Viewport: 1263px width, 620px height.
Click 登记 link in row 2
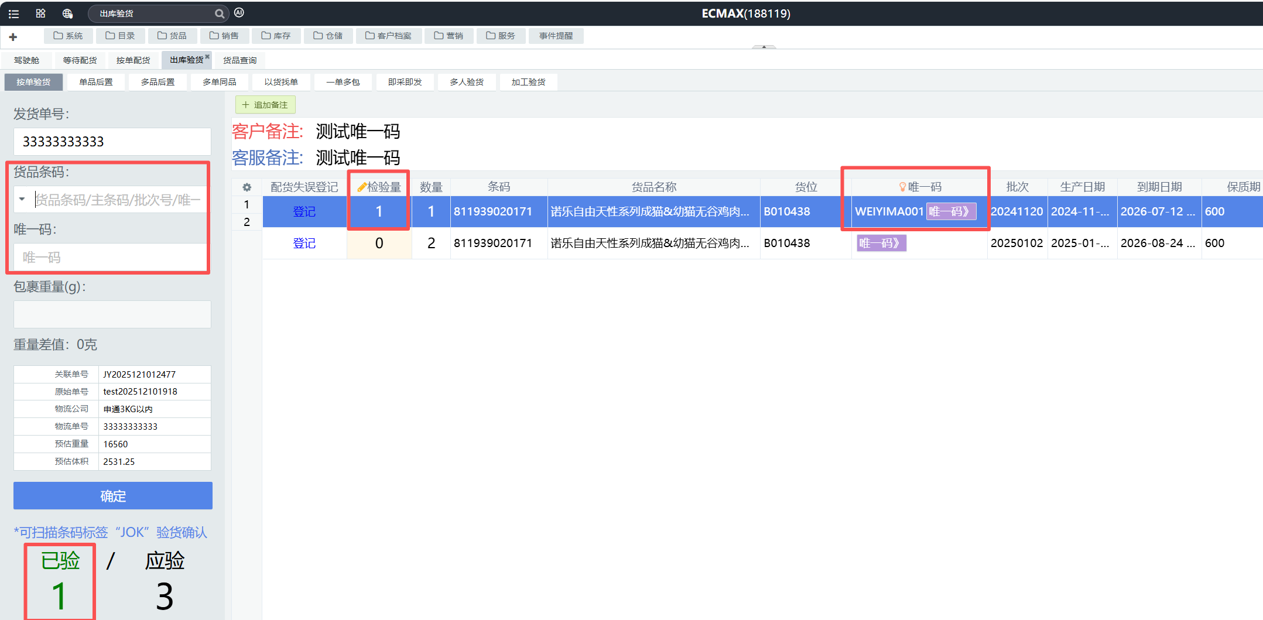304,243
